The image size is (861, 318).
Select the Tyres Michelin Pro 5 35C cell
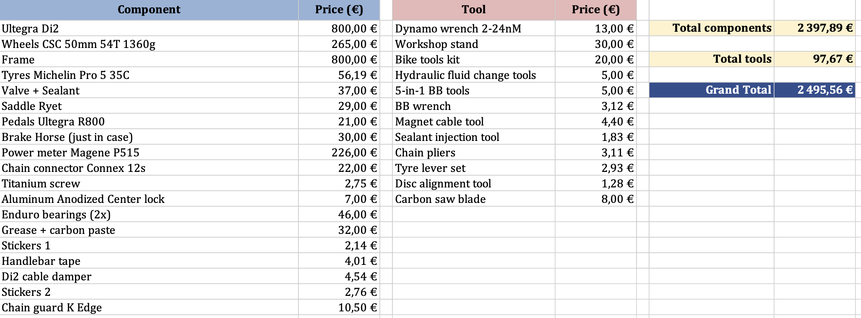pos(149,75)
